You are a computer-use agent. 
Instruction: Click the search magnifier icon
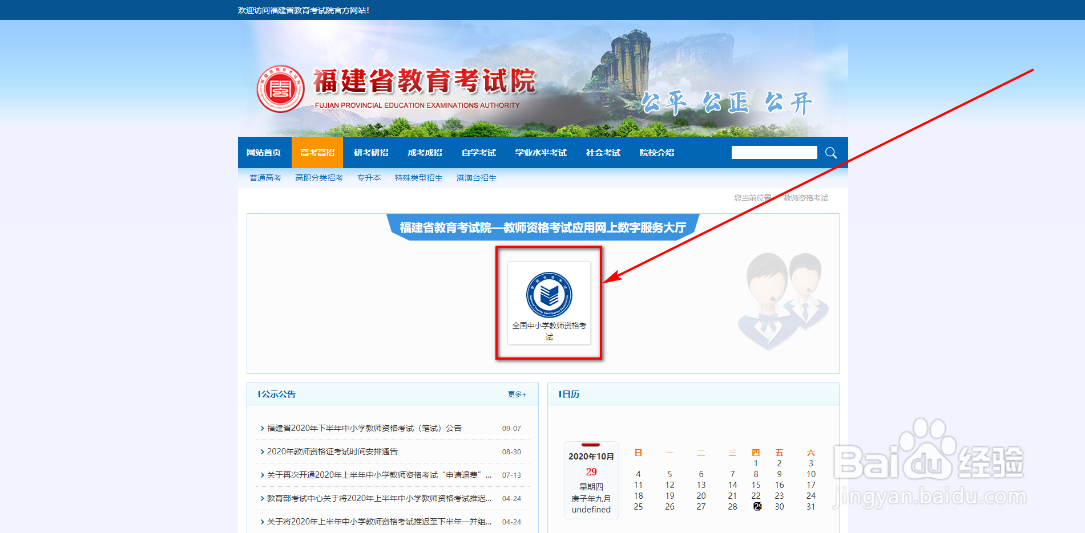coord(831,152)
